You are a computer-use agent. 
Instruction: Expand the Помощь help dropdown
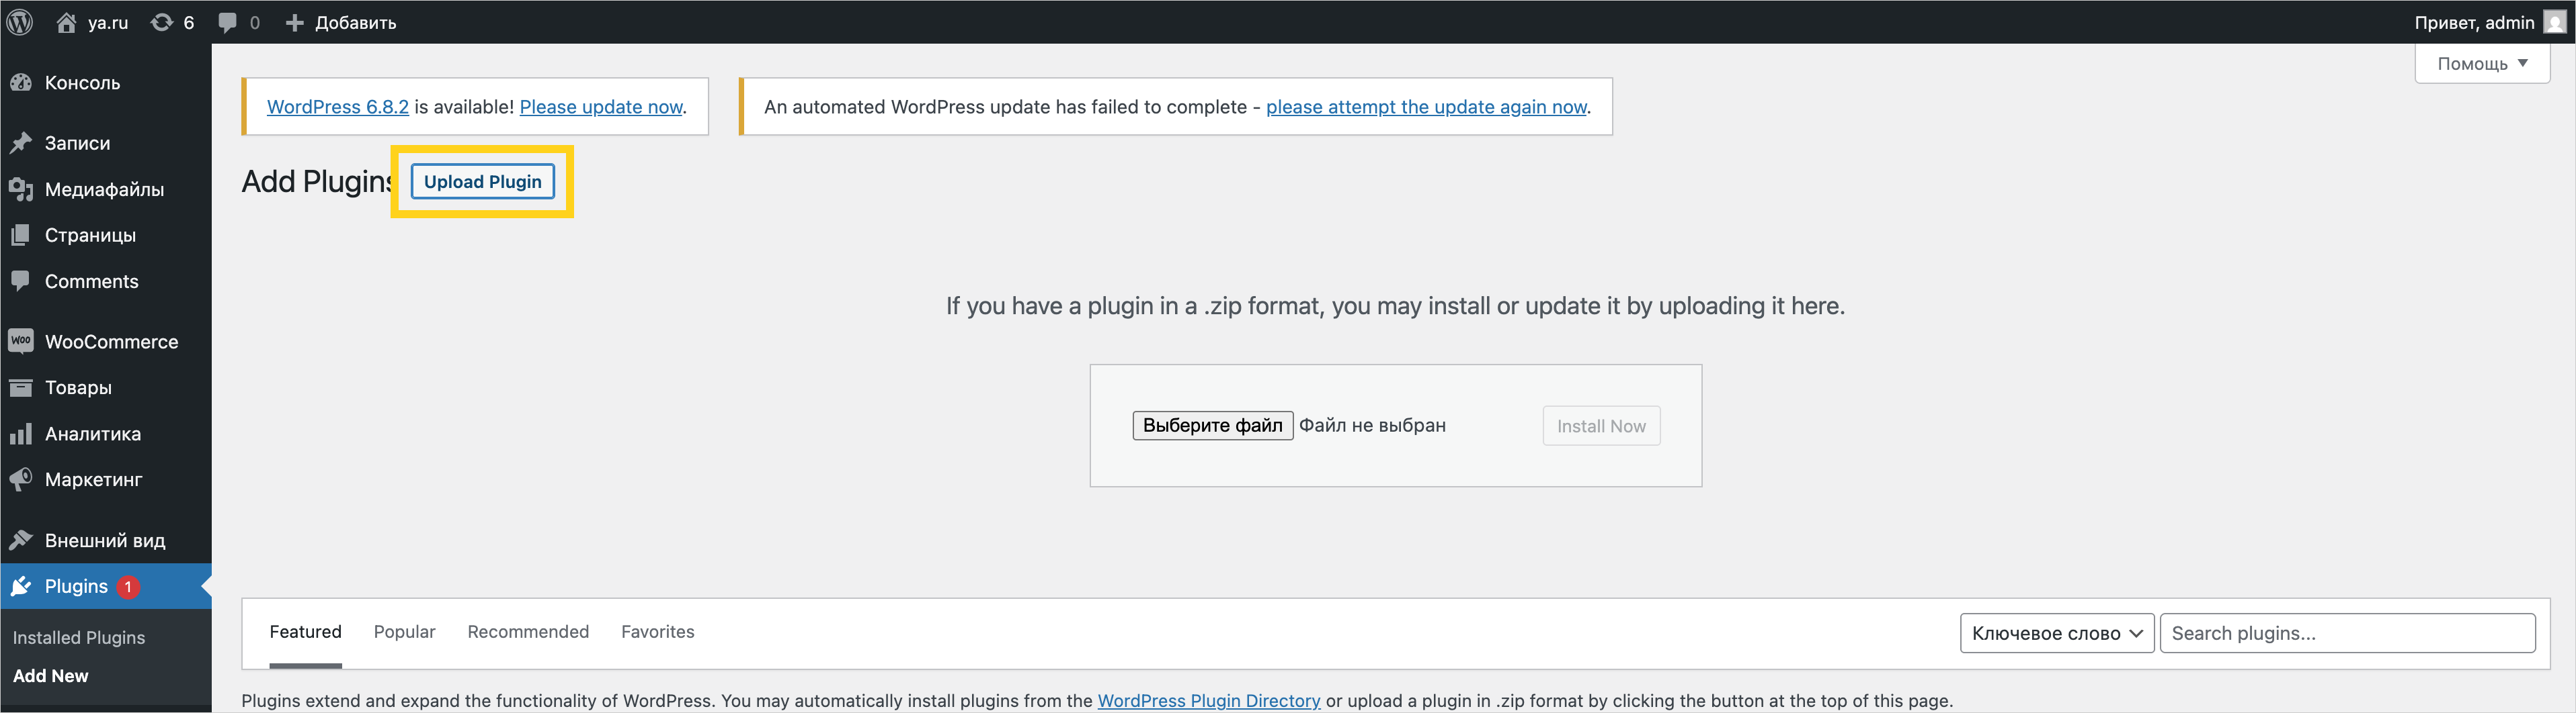tap(2481, 64)
